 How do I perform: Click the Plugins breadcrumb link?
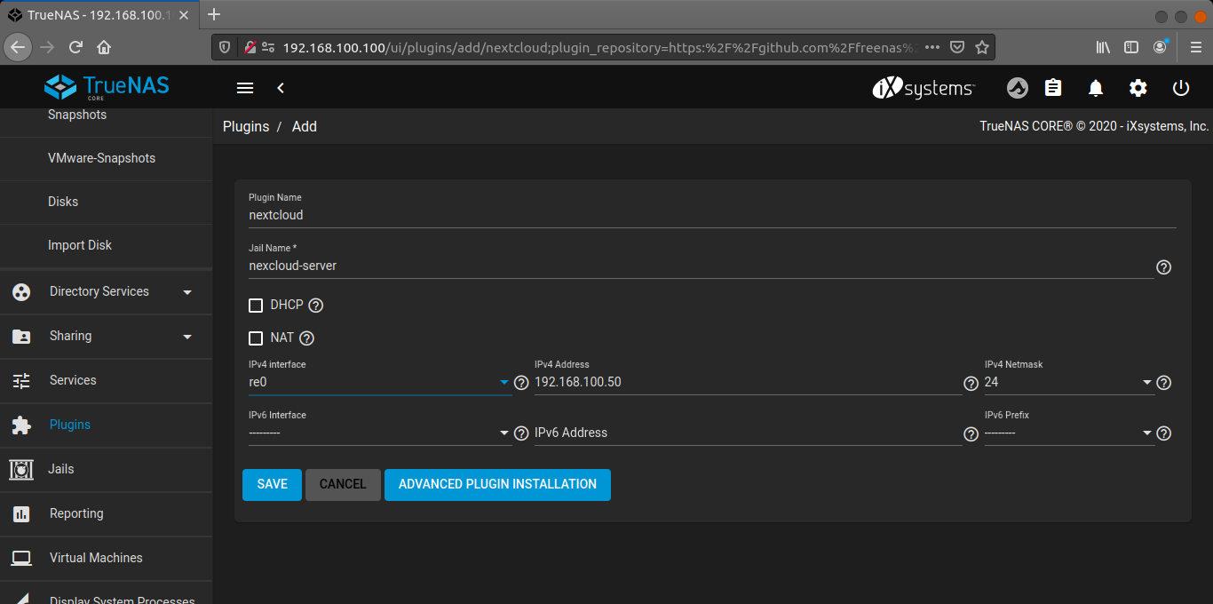[x=245, y=126]
